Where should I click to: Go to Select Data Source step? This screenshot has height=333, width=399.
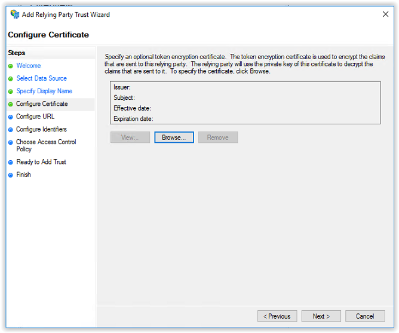click(x=41, y=78)
